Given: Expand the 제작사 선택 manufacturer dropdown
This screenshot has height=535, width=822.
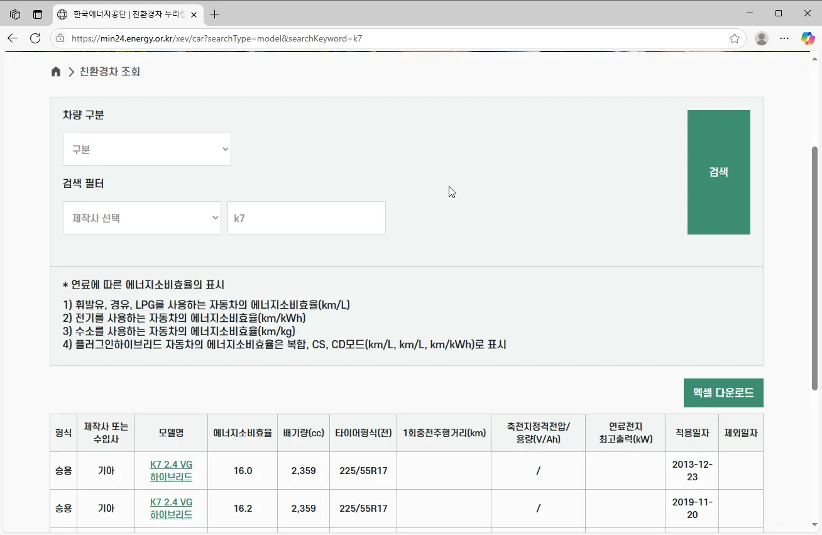Looking at the screenshot, I should [x=142, y=218].
